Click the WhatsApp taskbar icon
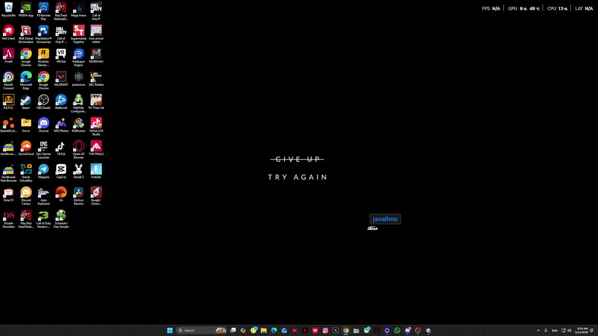 pos(397,330)
